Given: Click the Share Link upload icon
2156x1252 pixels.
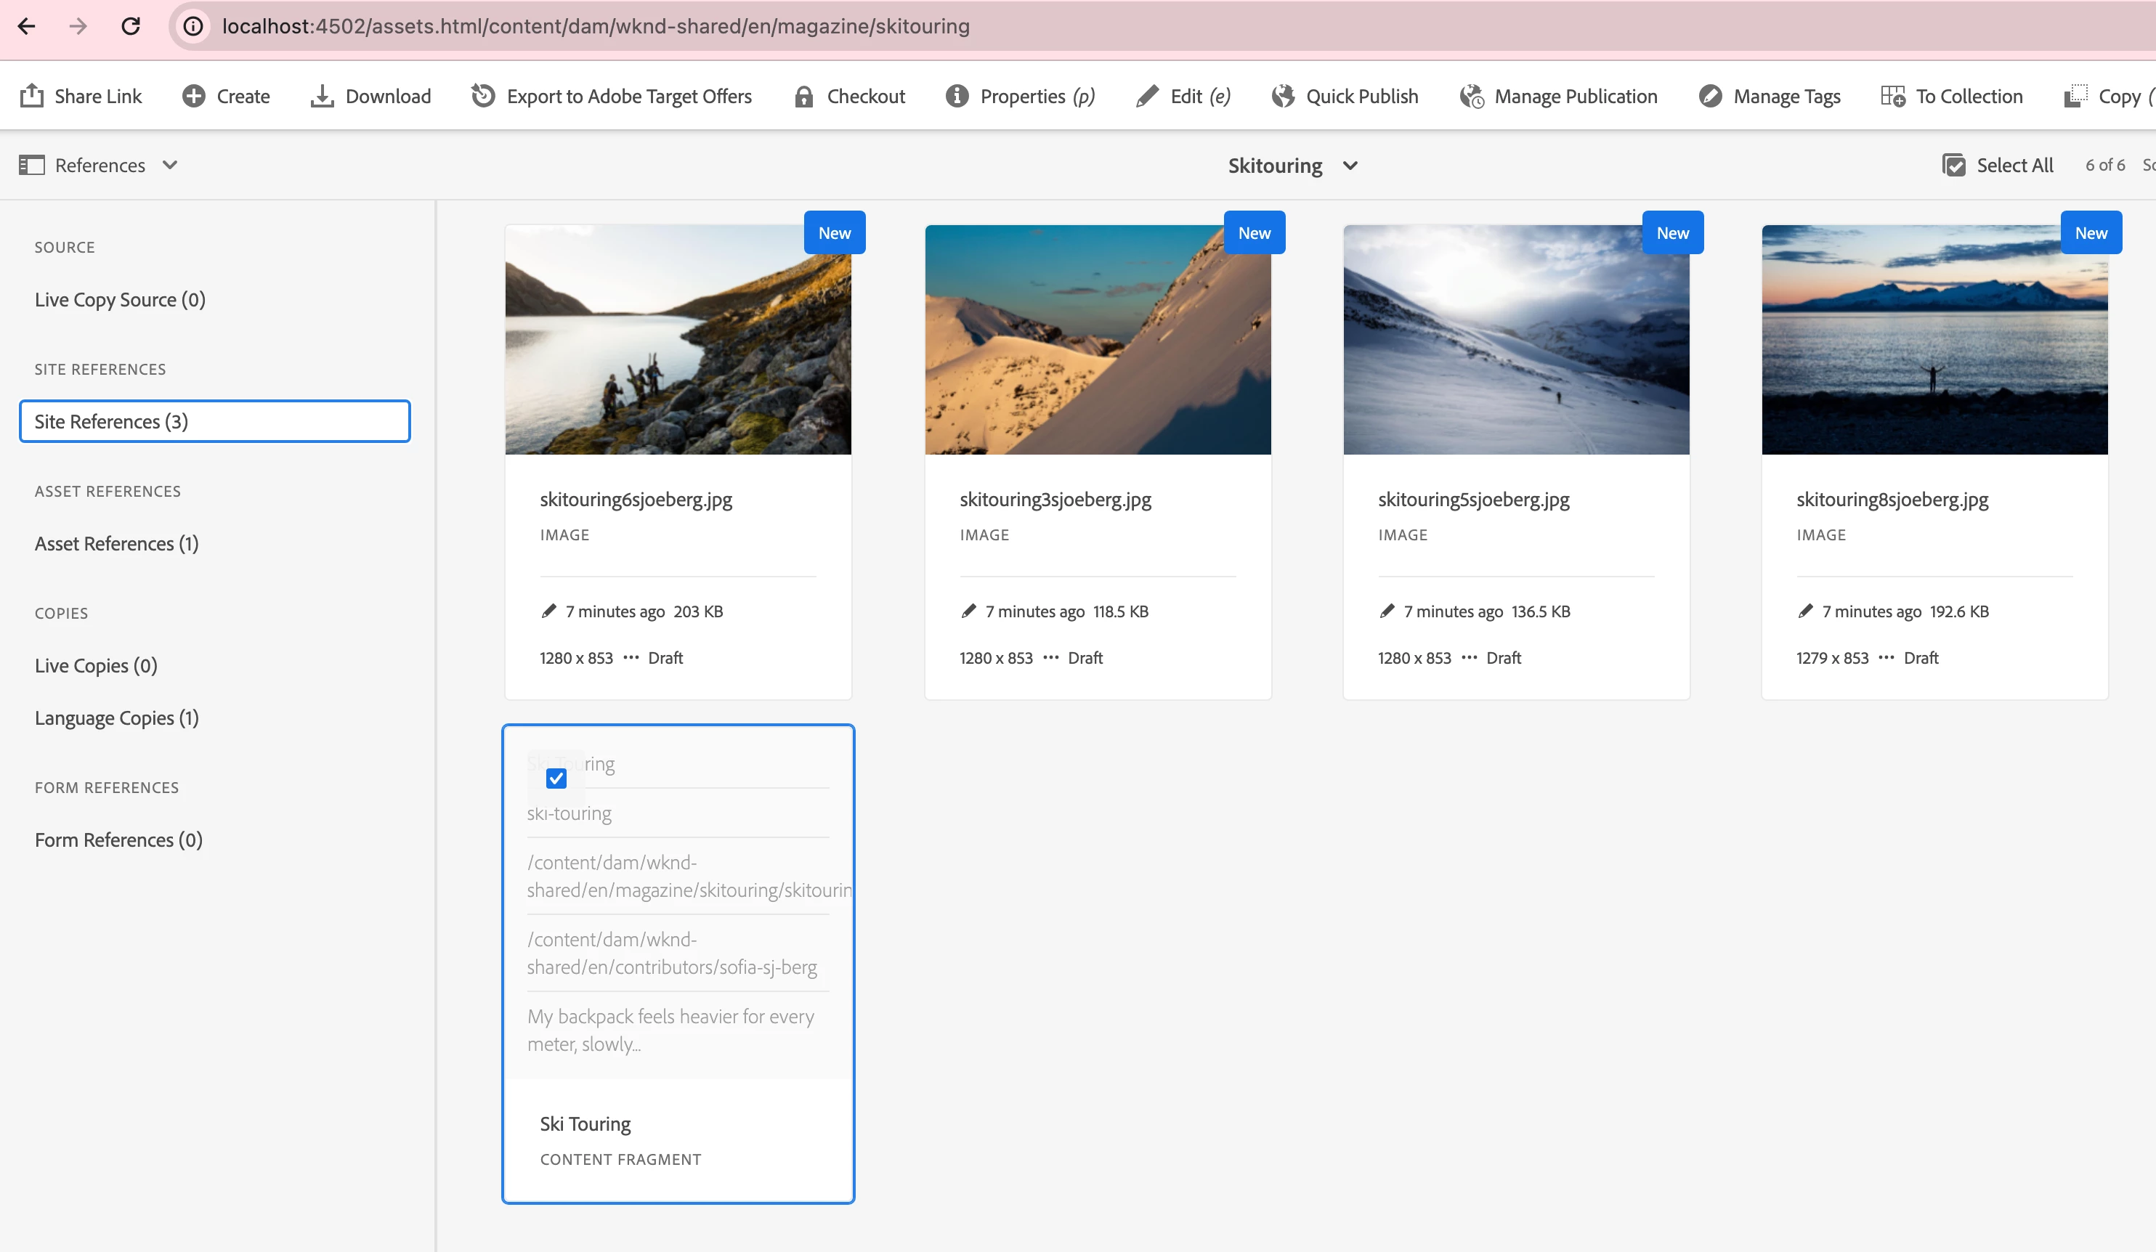Looking at the screenshot, I should (32, 96).
